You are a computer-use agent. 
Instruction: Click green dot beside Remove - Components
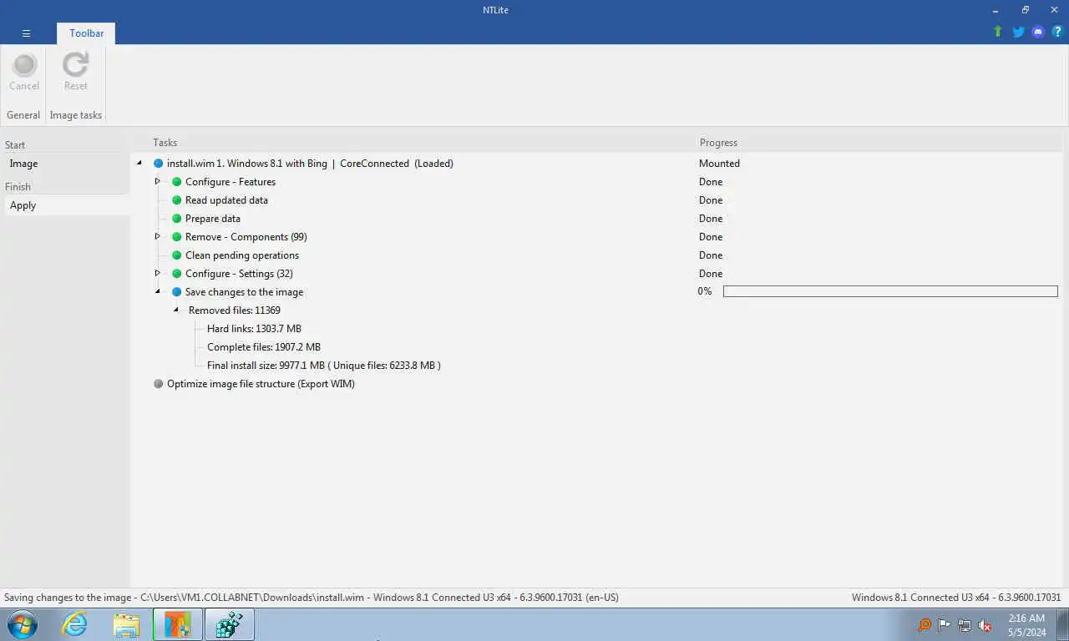click(x=177, y=237)
